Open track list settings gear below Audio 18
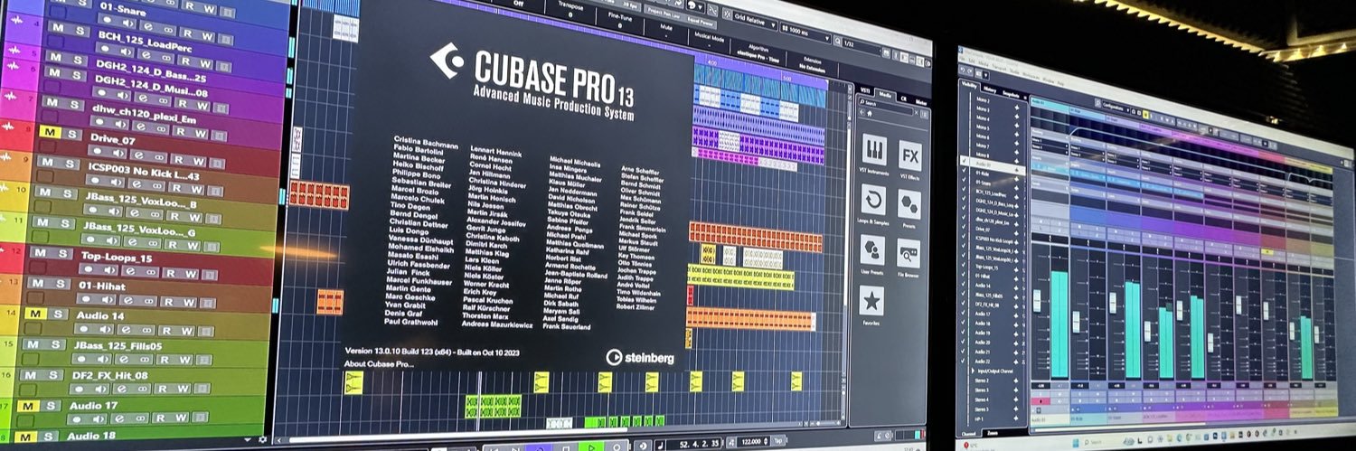The height and width of the screenshot is (451, 1356). [x=261, y=439]
